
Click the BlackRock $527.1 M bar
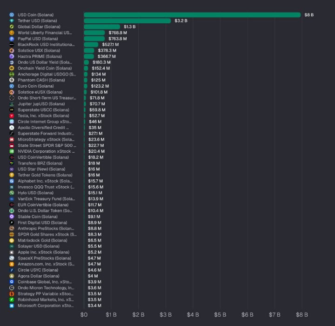pyautogui.click(x=91, y=45)
